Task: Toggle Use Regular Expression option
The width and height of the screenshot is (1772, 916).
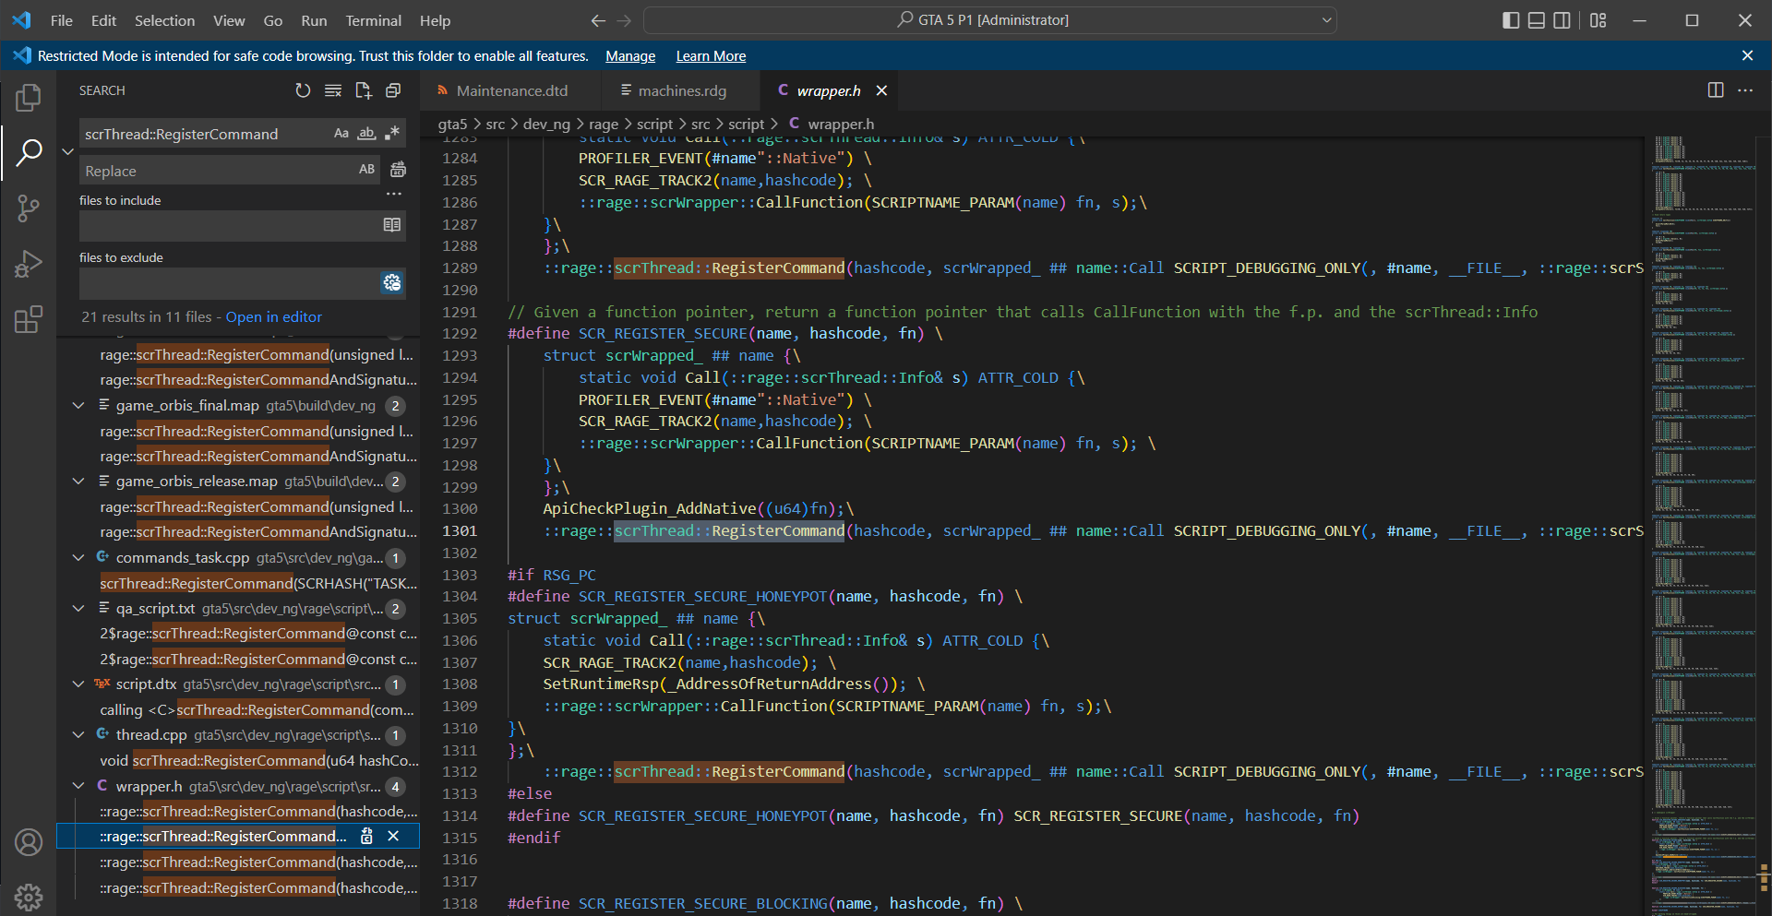Action: coord(392,134)
